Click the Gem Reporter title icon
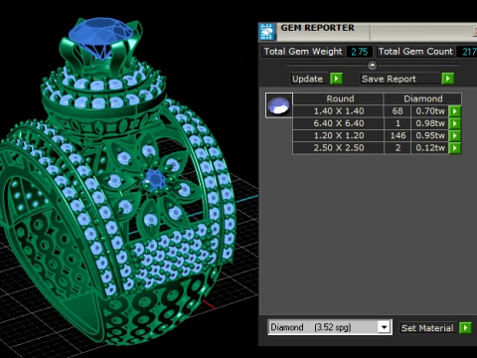The width and height of the screenshot is (477, 358). coord(267,32)
